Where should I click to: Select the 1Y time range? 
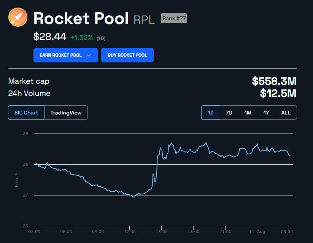pyautogui.click(x=266, y=113)
